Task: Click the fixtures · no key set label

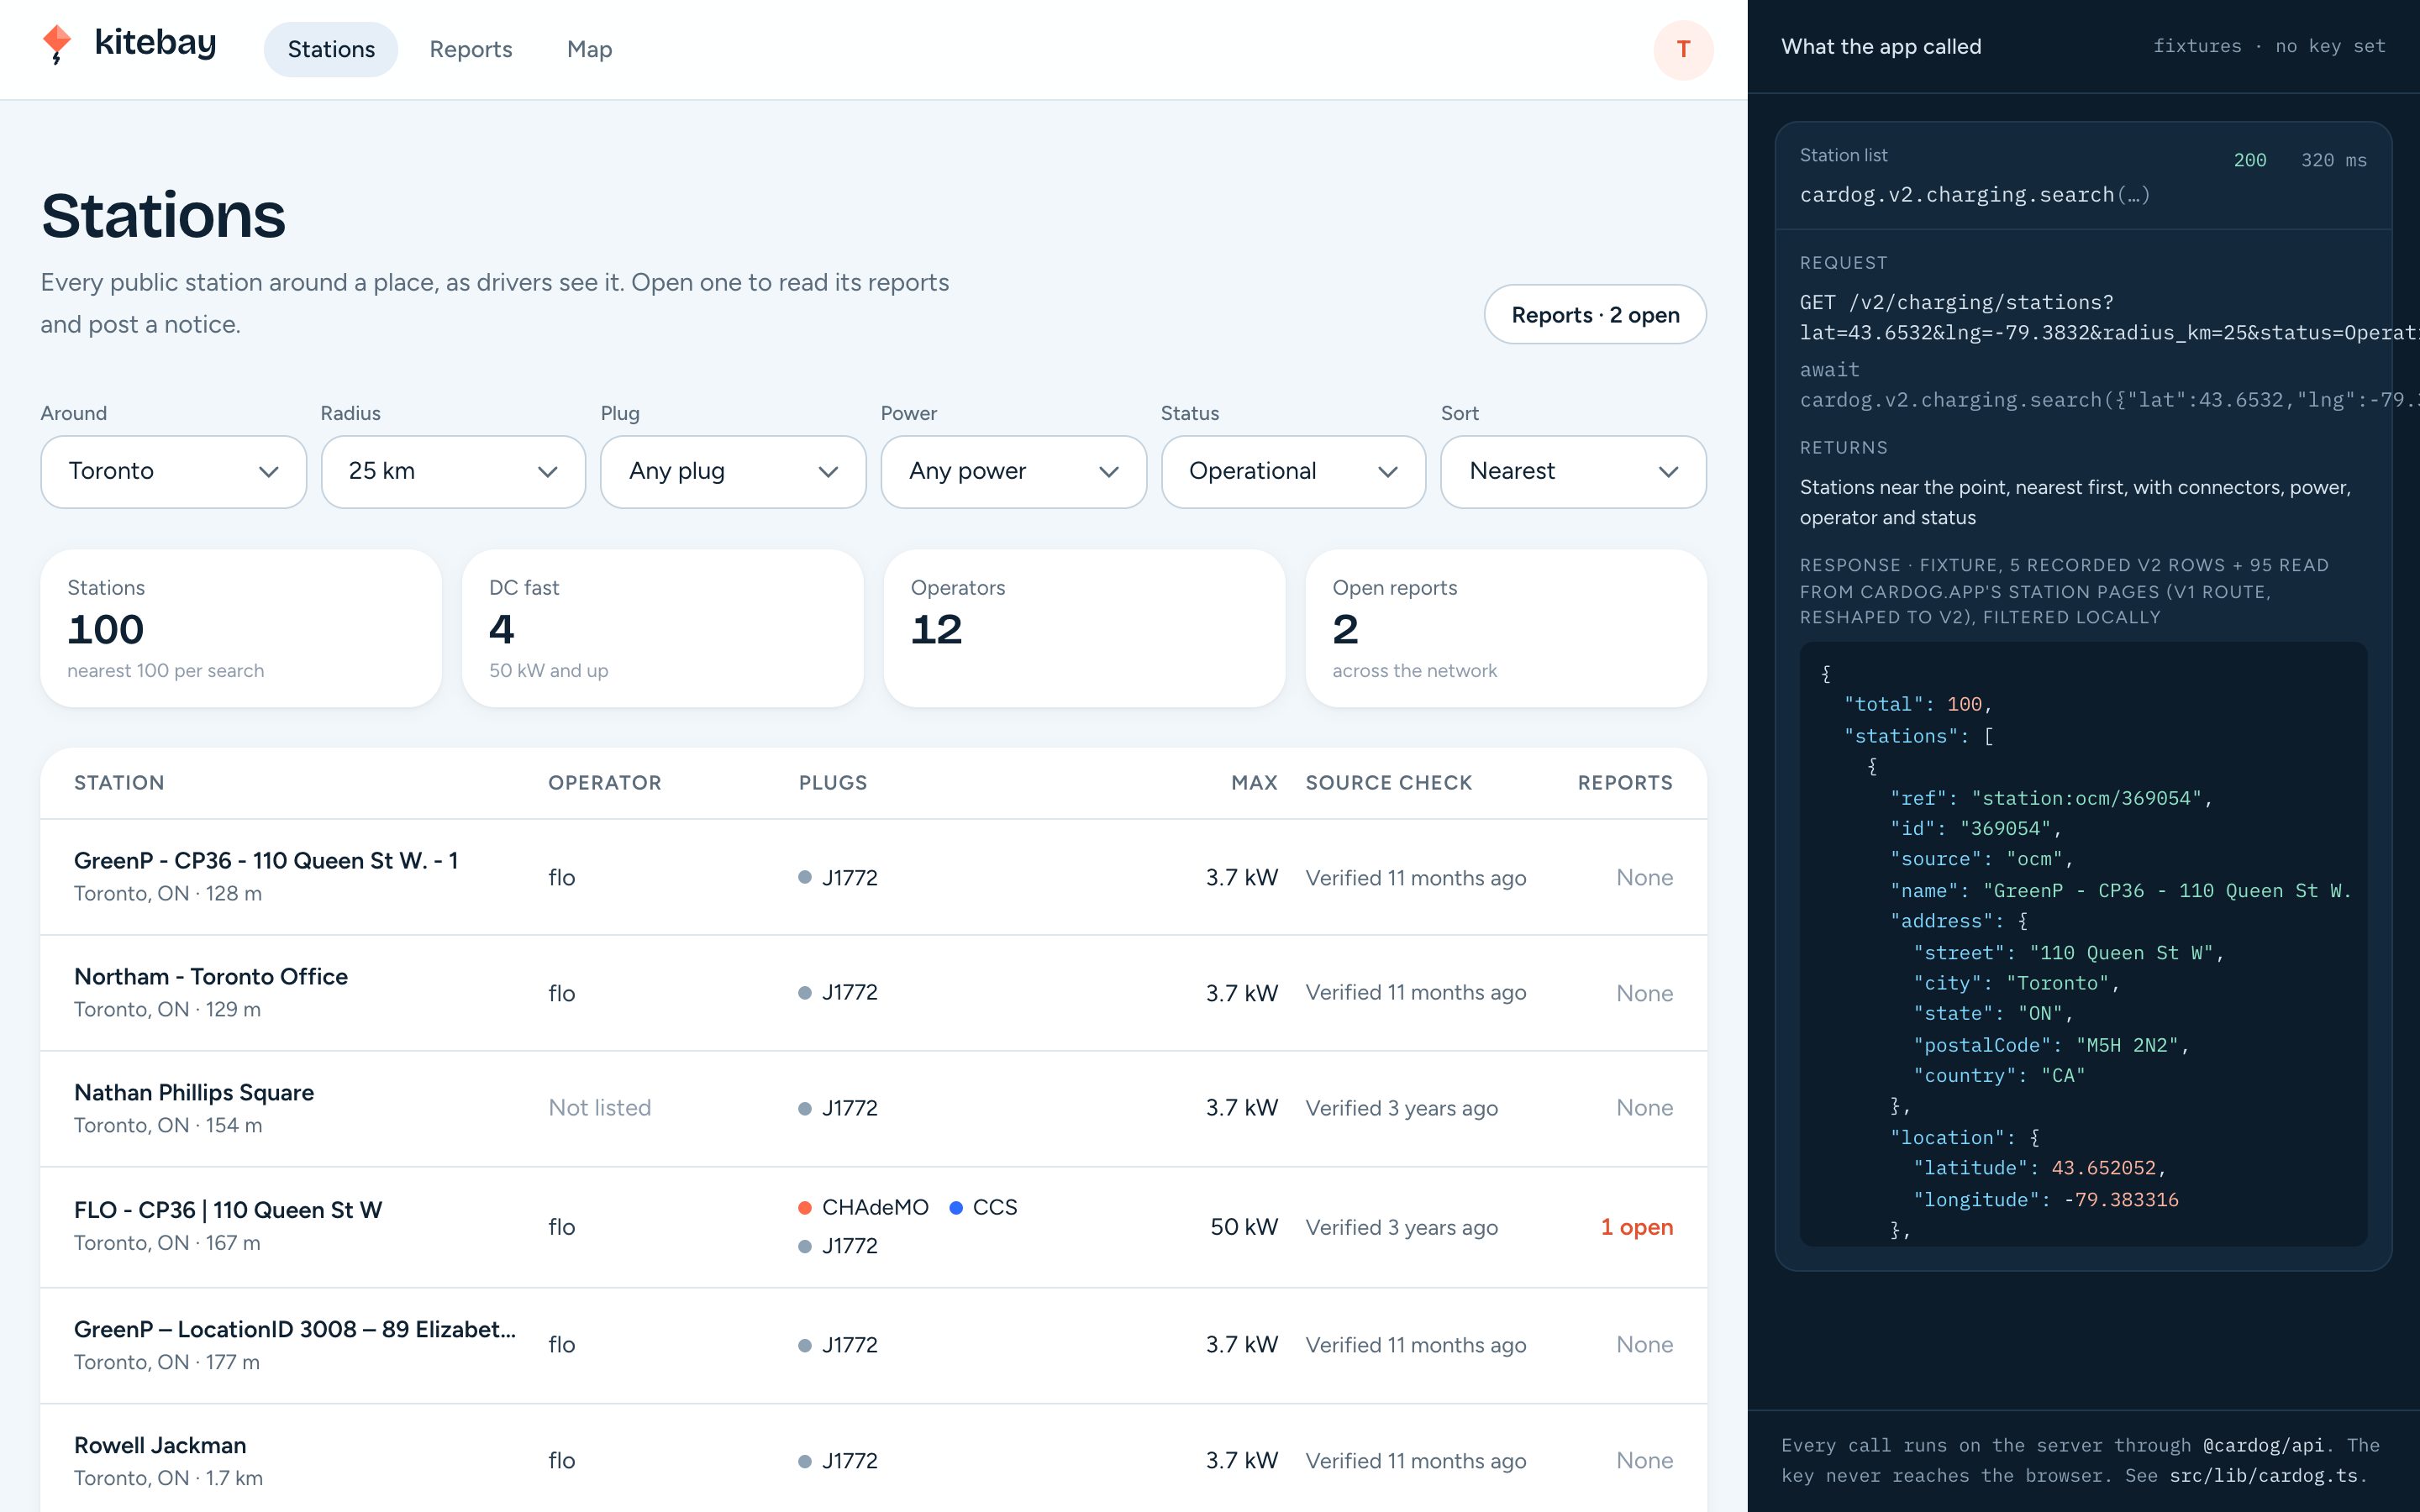Action: 2268,46
